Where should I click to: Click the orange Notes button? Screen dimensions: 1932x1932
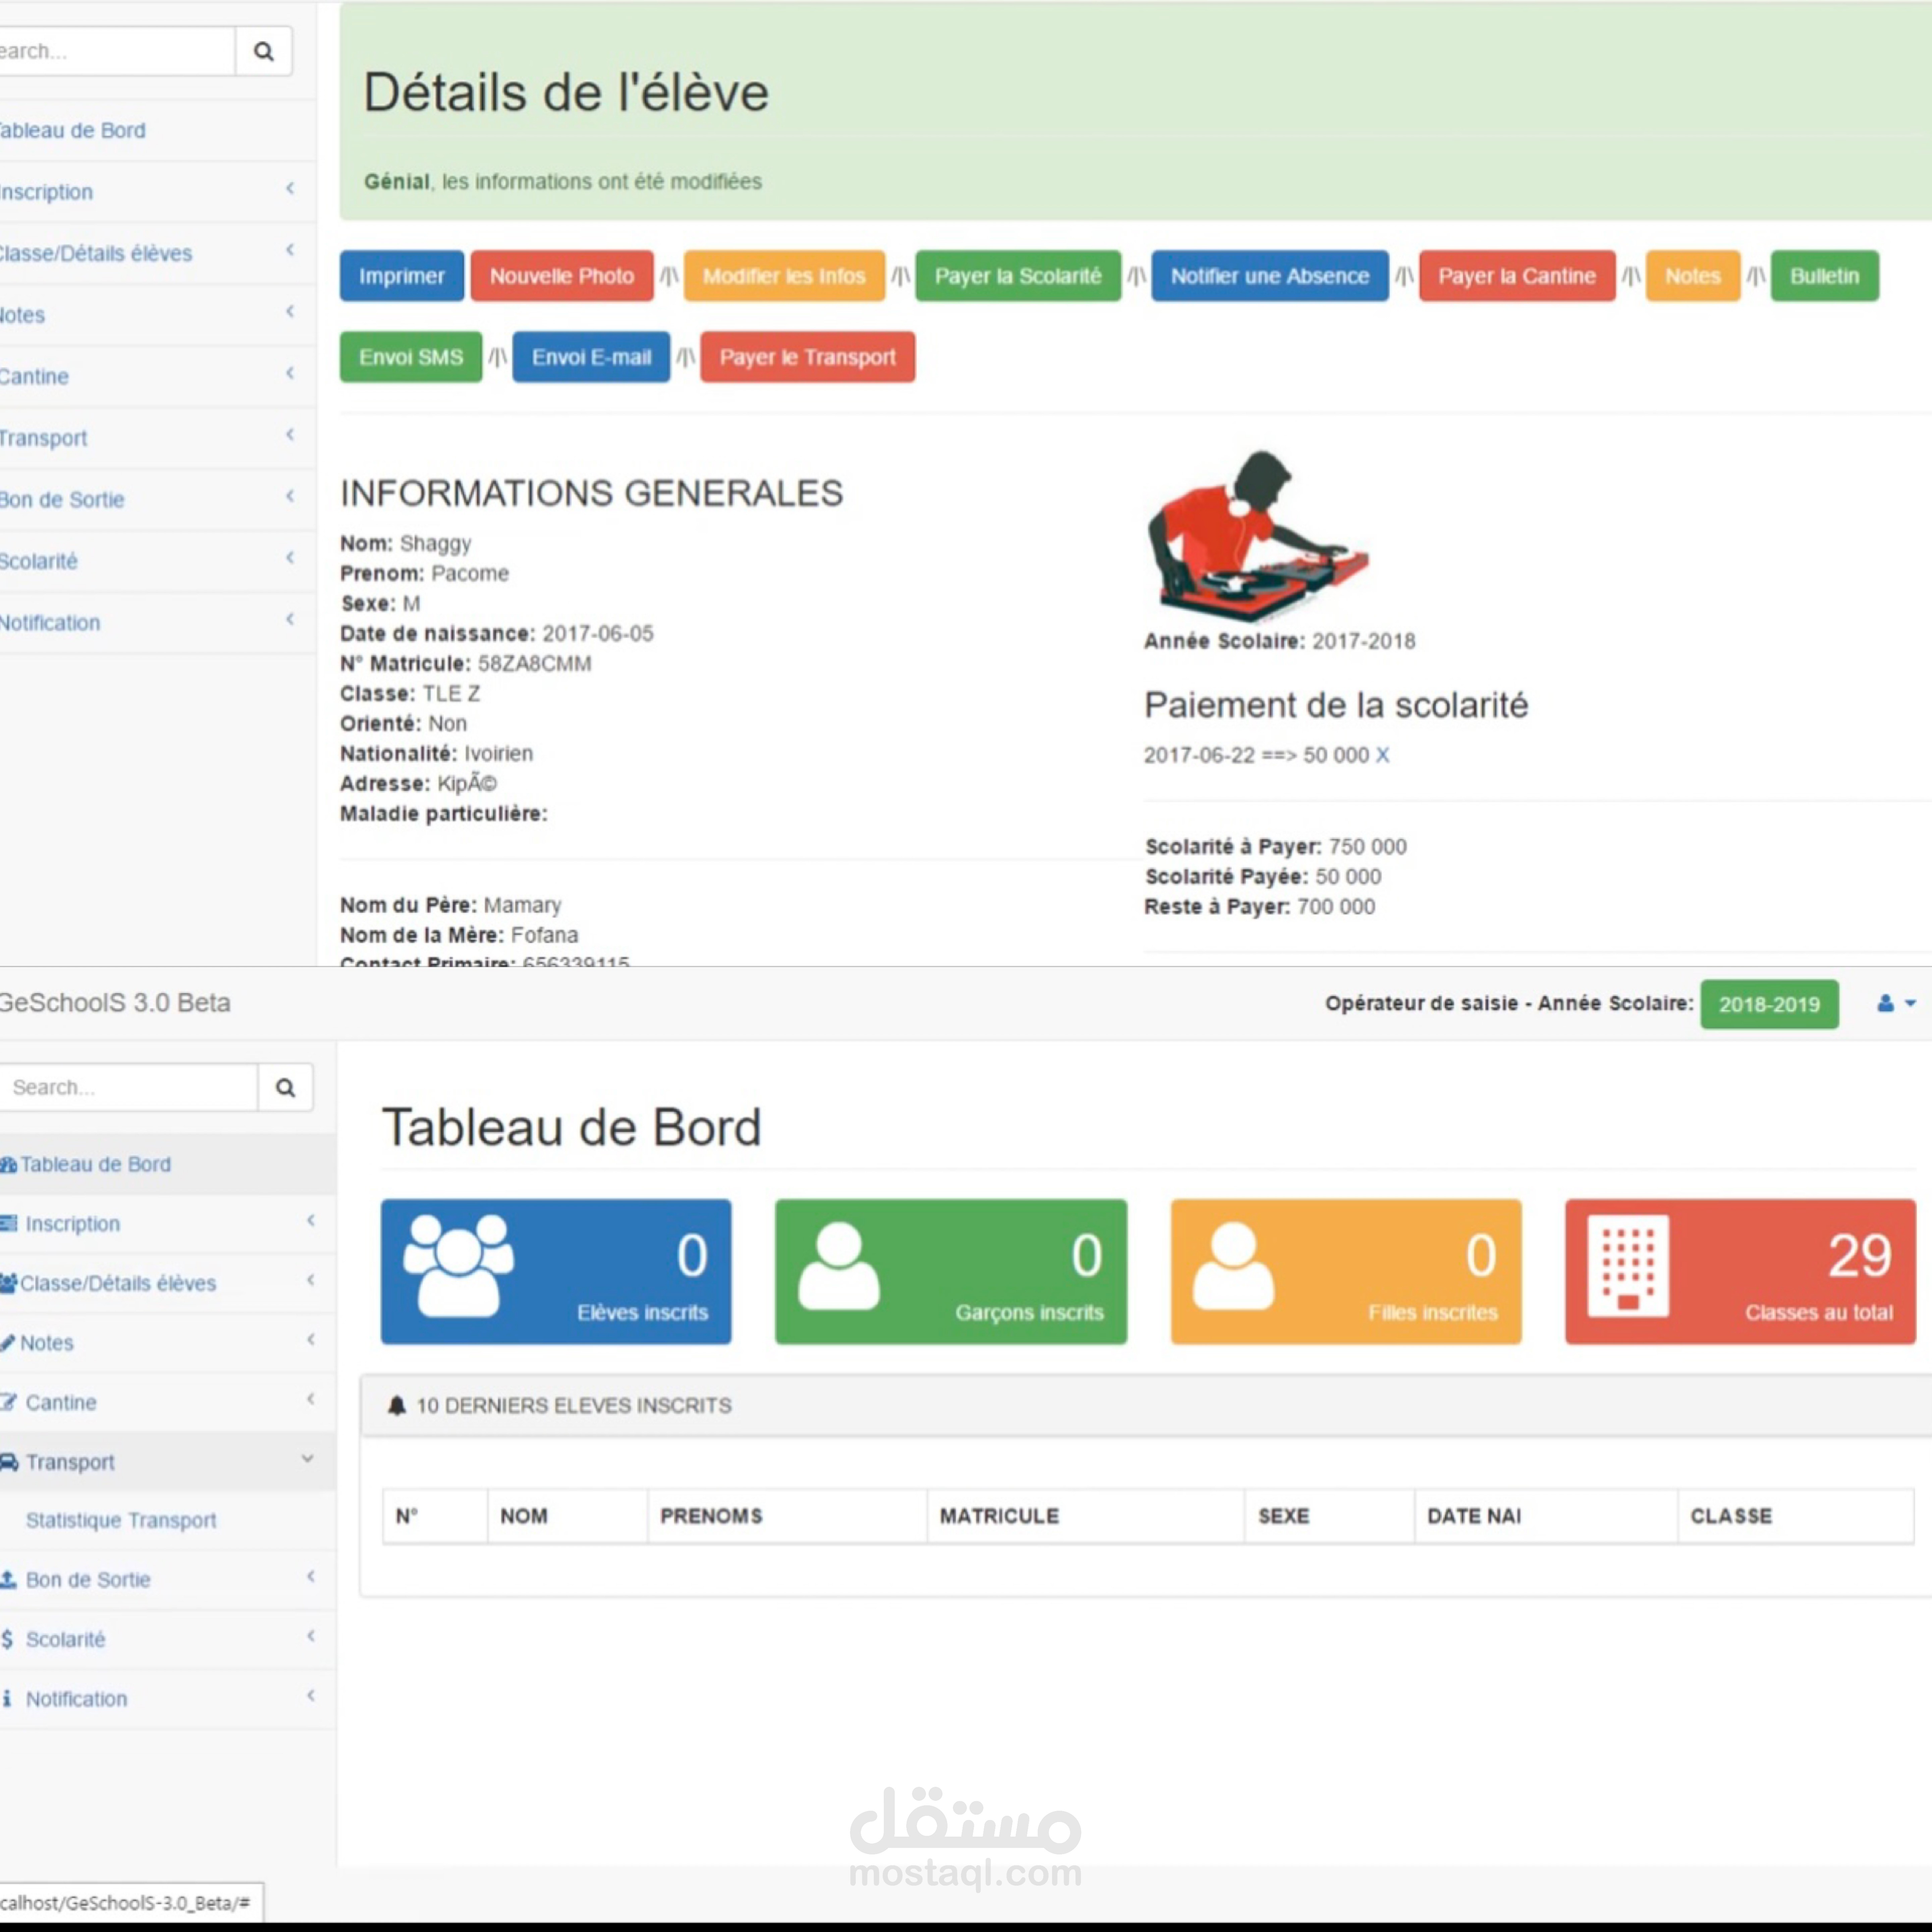1693,276
